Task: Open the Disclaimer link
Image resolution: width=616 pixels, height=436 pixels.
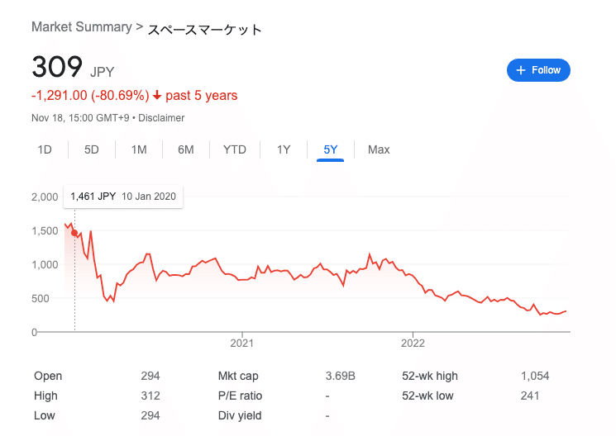Action: (161, 118)
